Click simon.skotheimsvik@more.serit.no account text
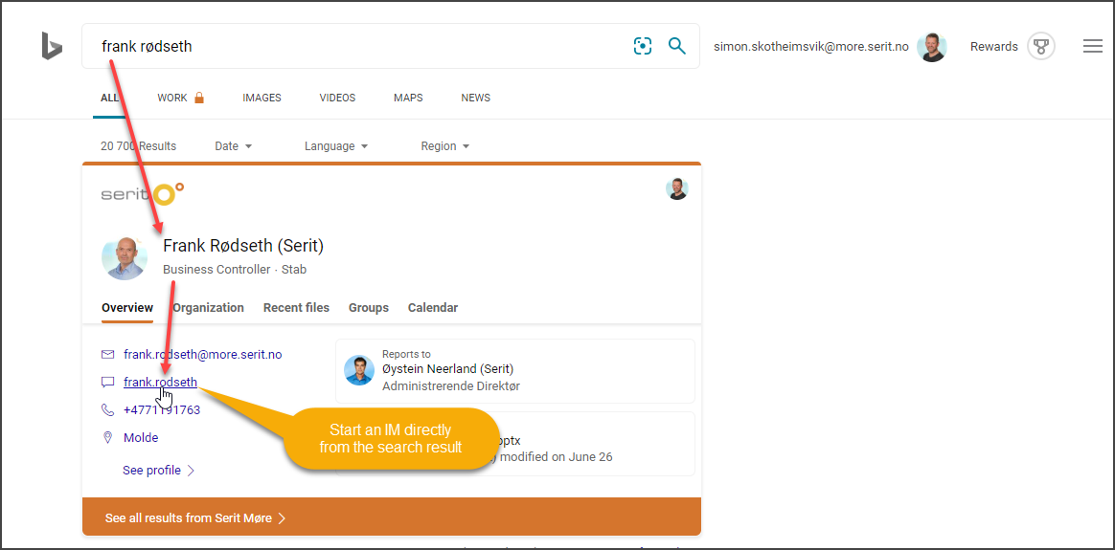Viewport: 1115px width, 550px height. coord(811,46)
